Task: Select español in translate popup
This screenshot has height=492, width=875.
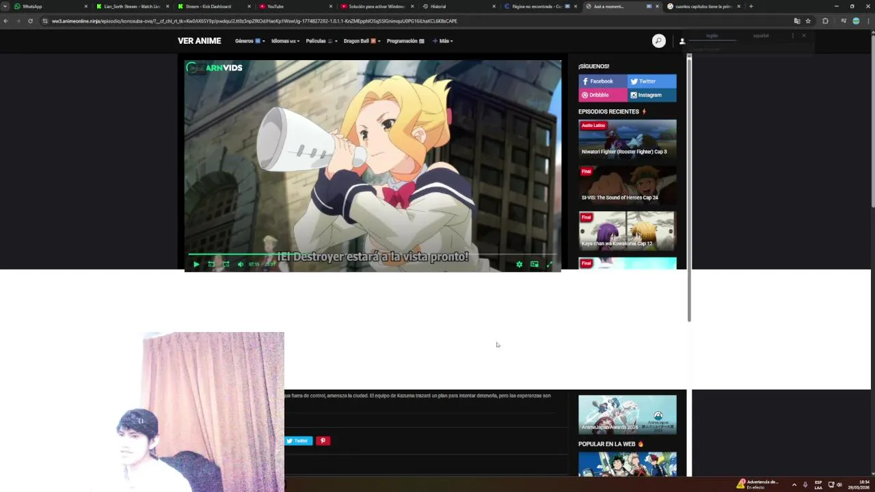Action: [761, 36]
